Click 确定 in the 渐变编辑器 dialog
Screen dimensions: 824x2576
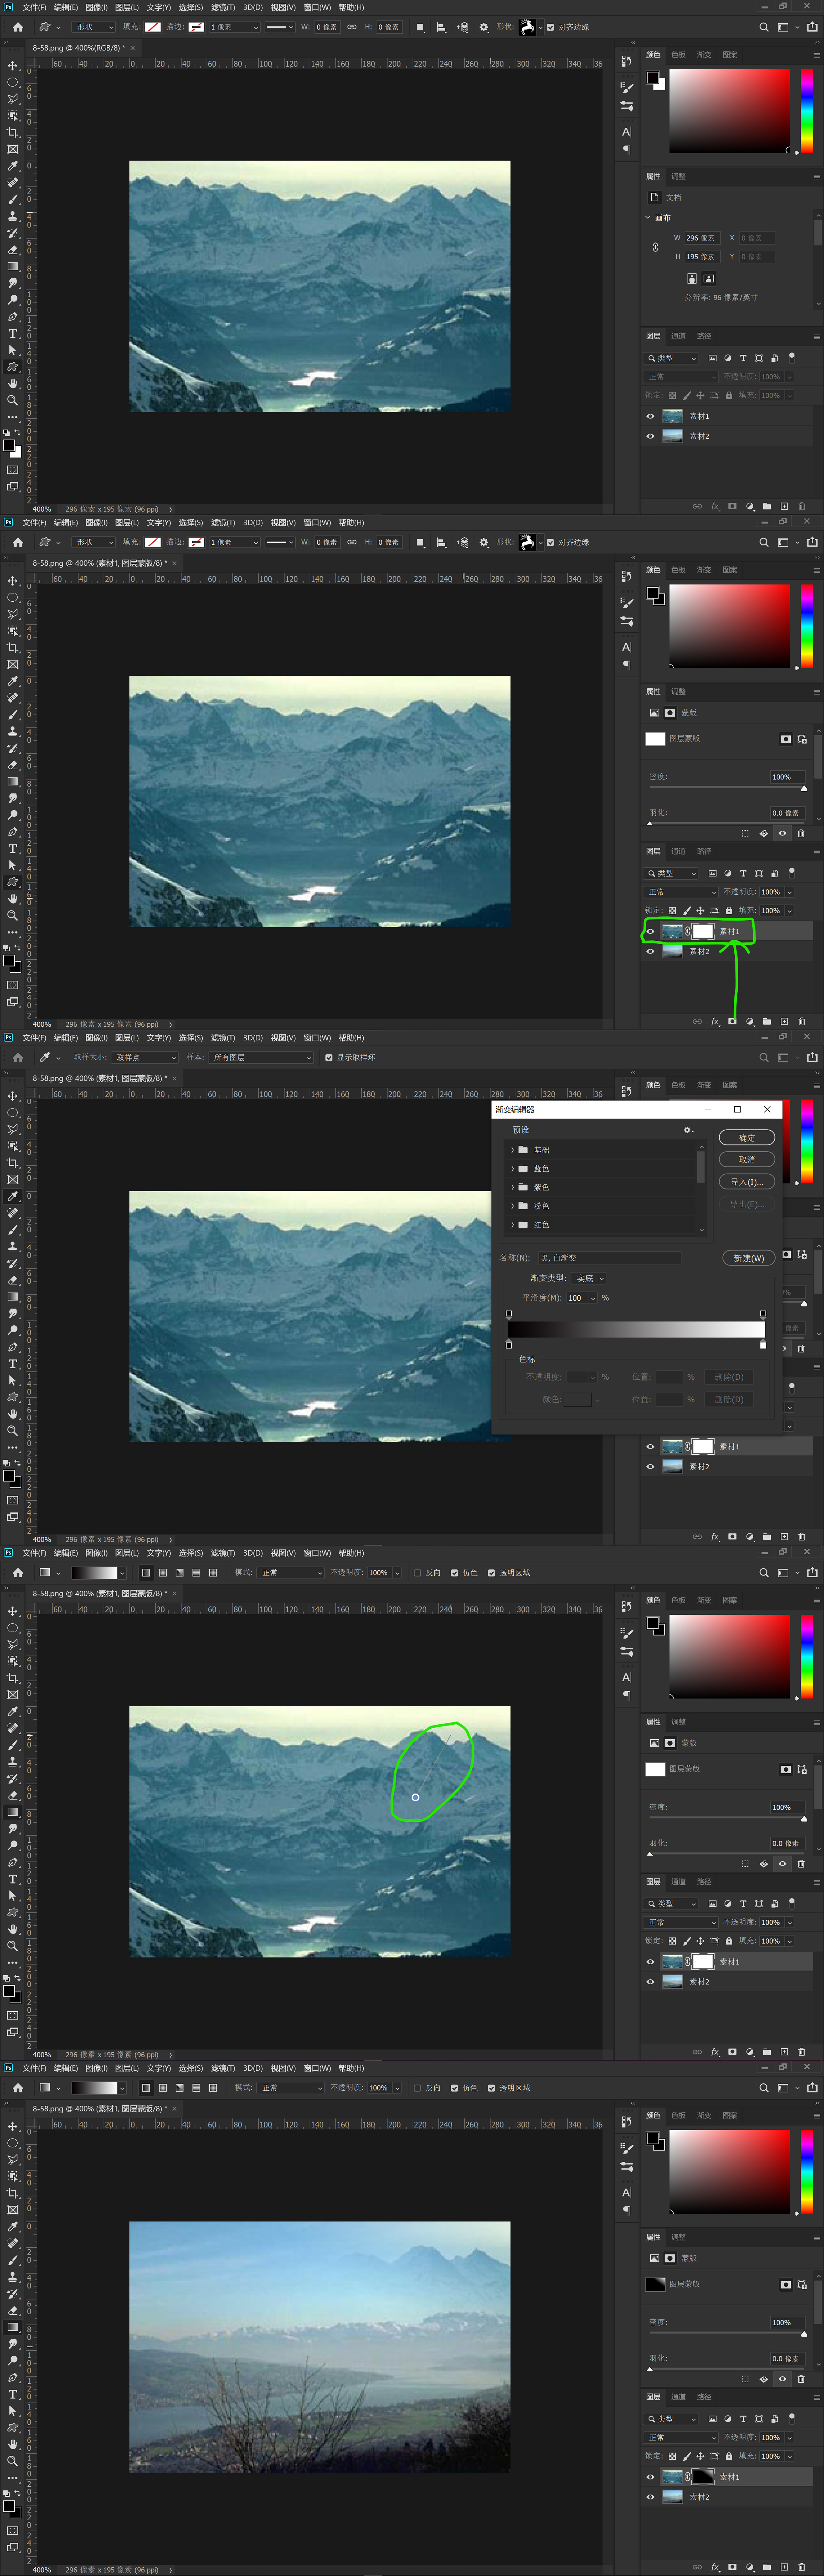747,1138
